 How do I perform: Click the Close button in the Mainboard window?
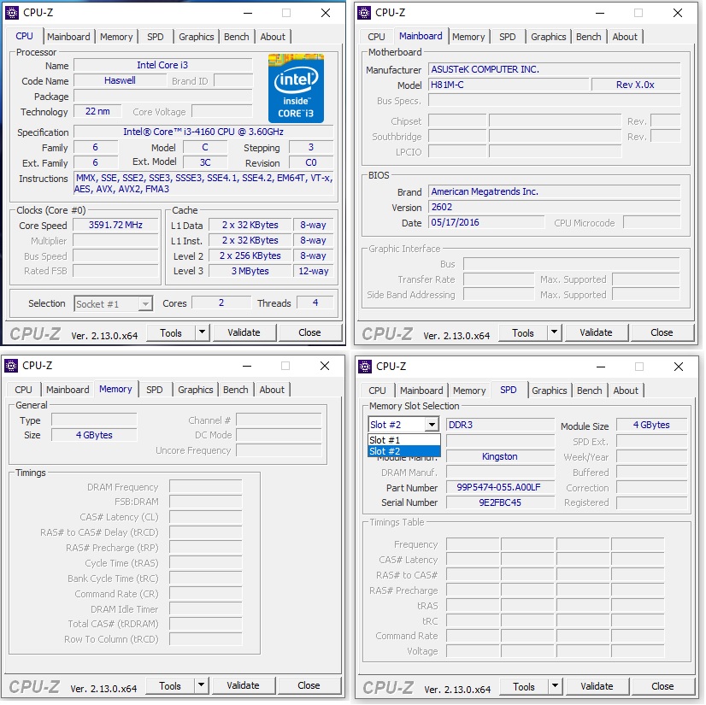(x=662, y=332)
